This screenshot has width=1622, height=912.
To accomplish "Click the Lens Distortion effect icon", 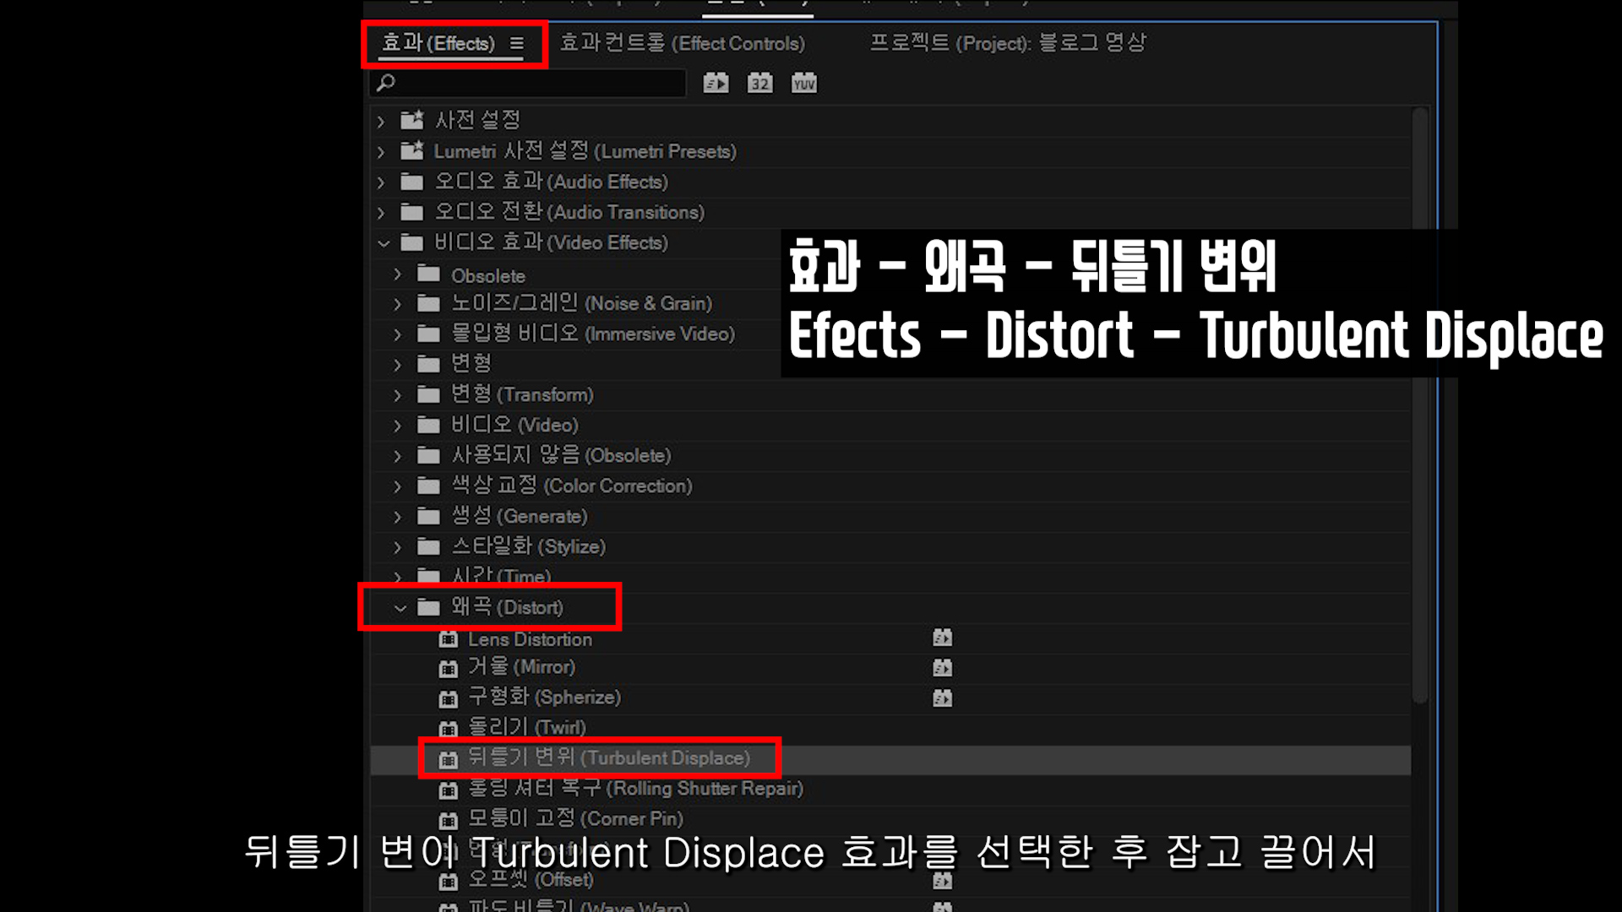I will (x=448, y=639).
